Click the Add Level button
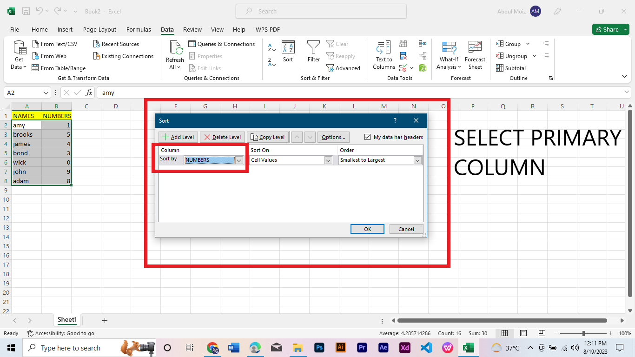Image resolution: width=635 pixels, height=357 pixels. (178, 137)
